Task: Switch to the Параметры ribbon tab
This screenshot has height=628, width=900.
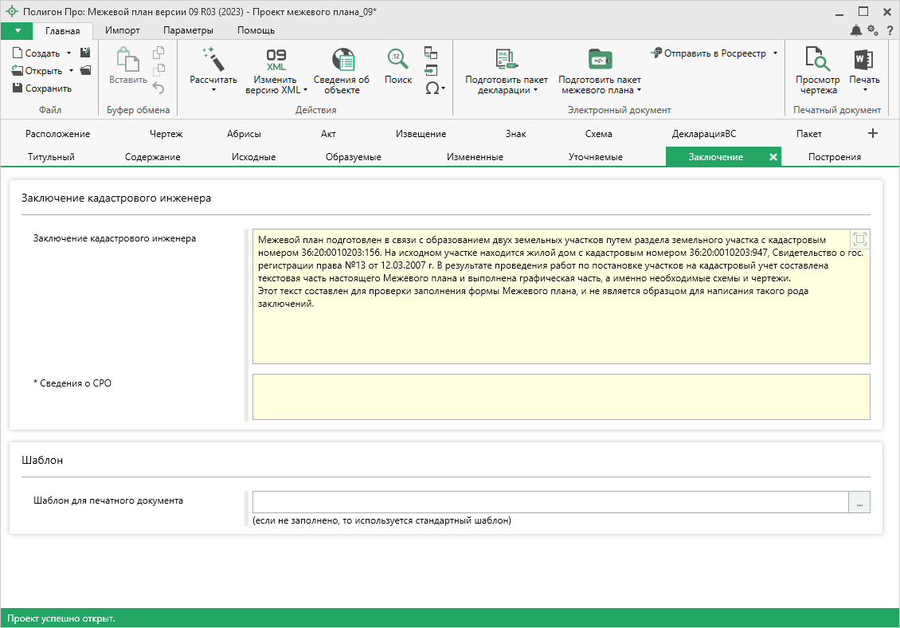Action: tap(188, 30)
